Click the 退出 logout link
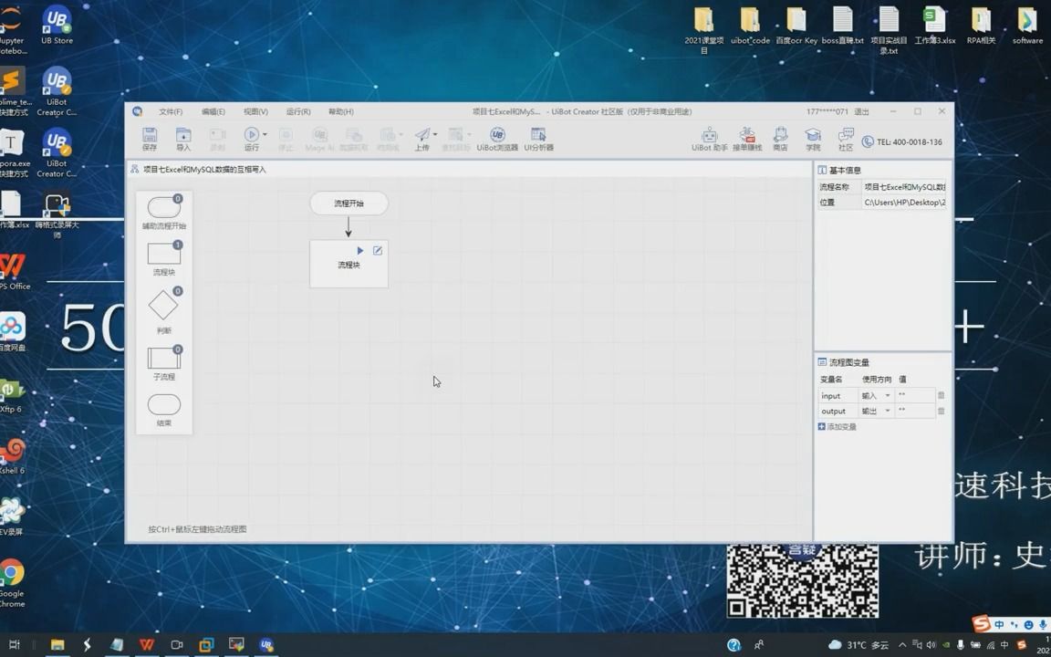The height and width of the screenshot is (657, 1051). coord(861,110)
